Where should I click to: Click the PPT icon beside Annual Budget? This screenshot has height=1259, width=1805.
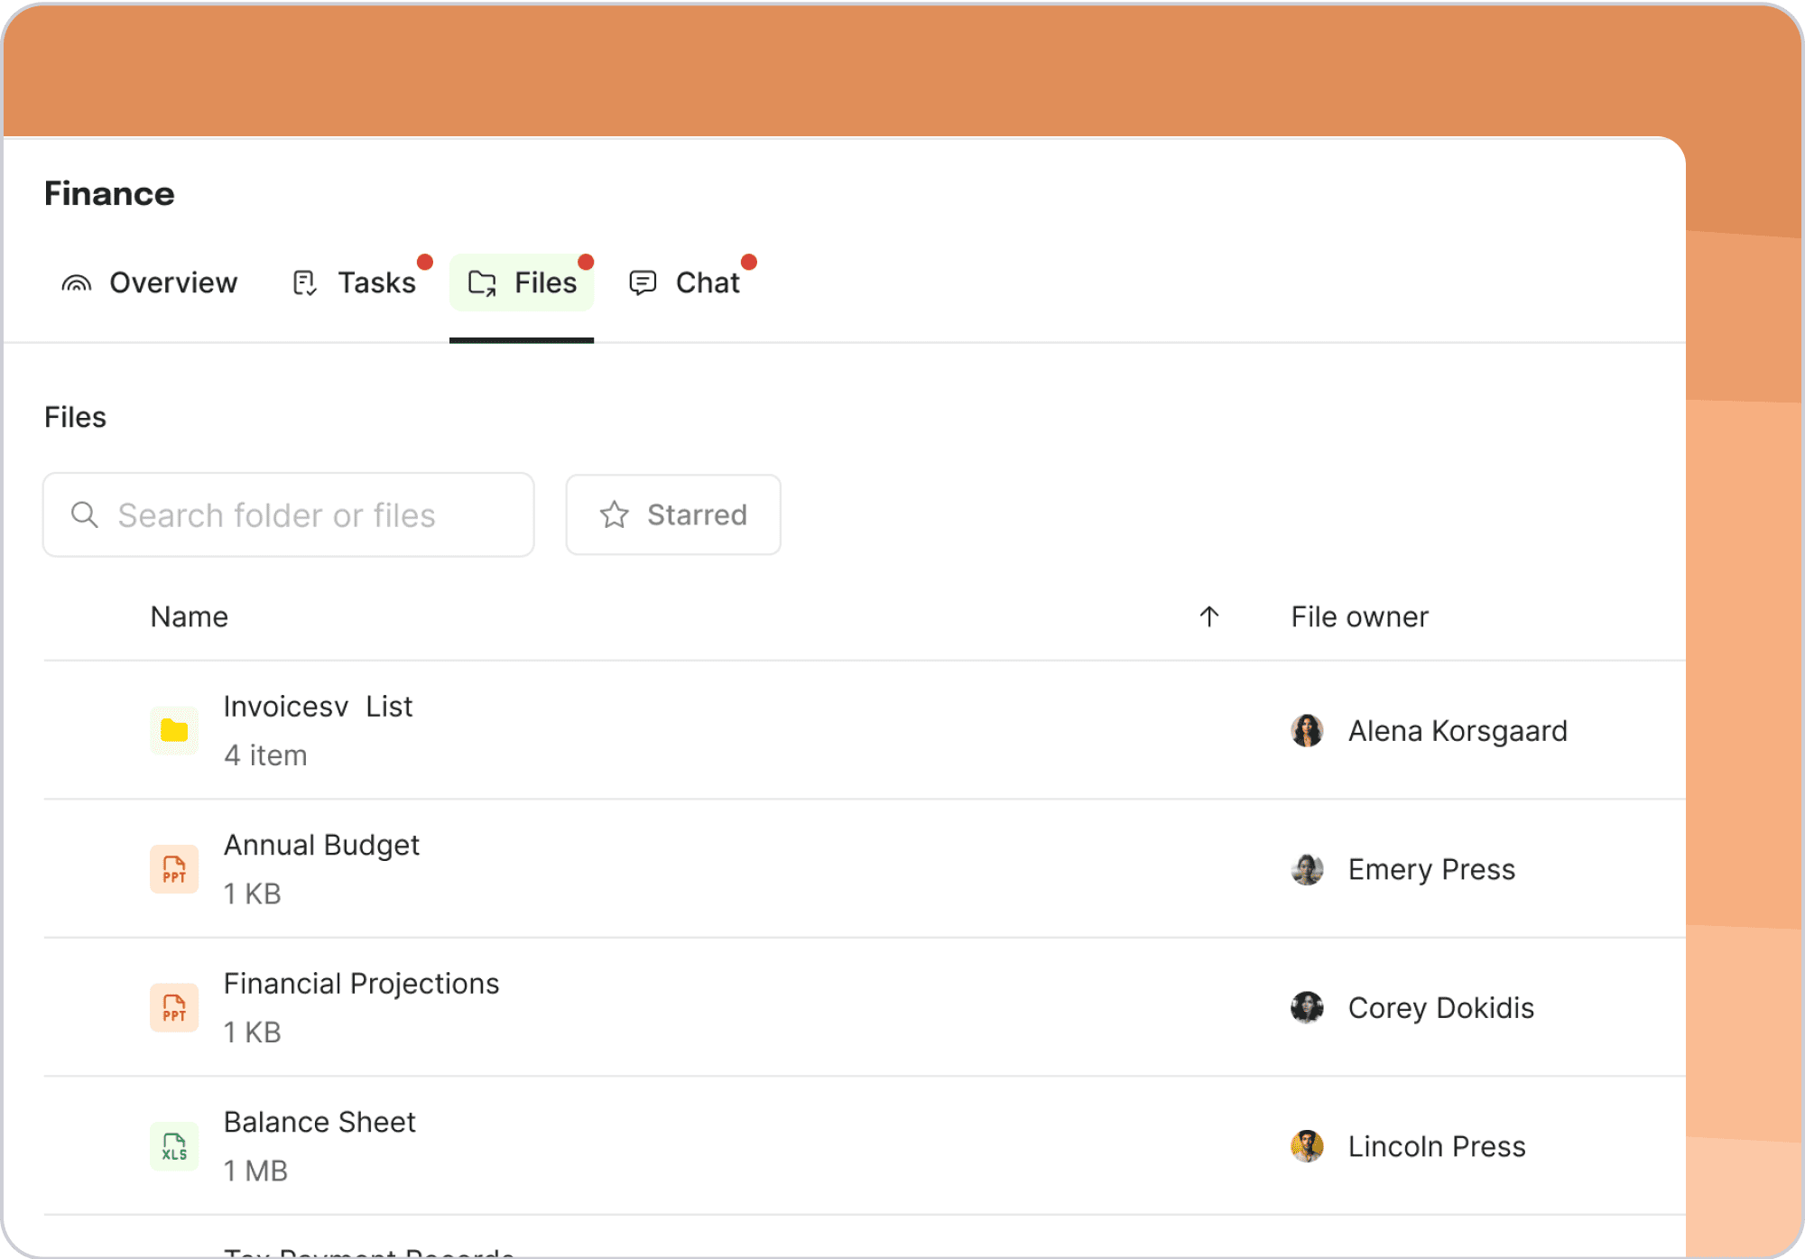(173, 869)
